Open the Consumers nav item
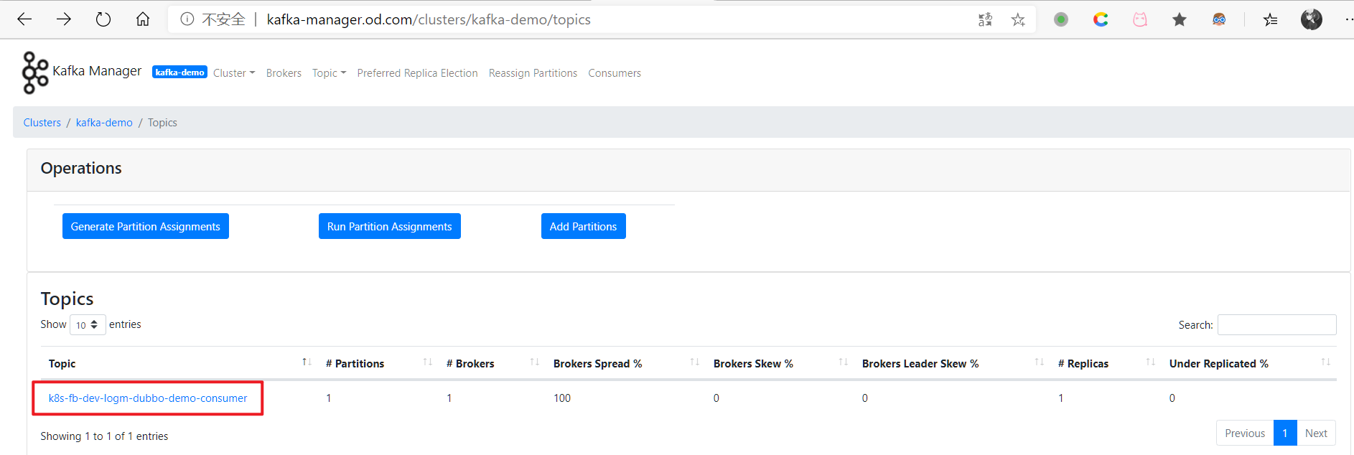The height and width of the screenshot is (455, 1354). (x=615, y=73)
